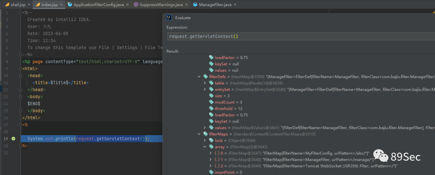
Task: Collapse the scriptlet fold marker on line 17
Action: (x=21, y=125)
